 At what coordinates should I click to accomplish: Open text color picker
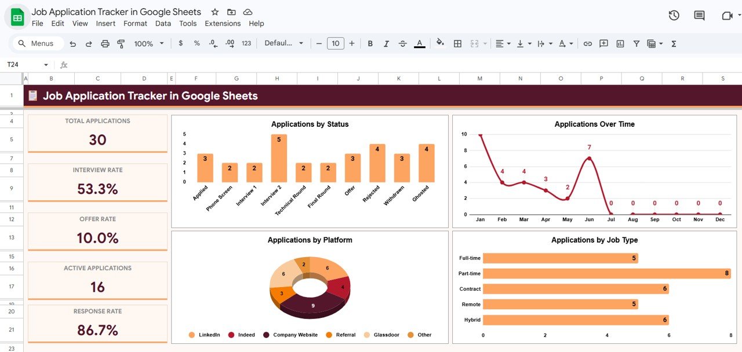[x=419, y=43]
